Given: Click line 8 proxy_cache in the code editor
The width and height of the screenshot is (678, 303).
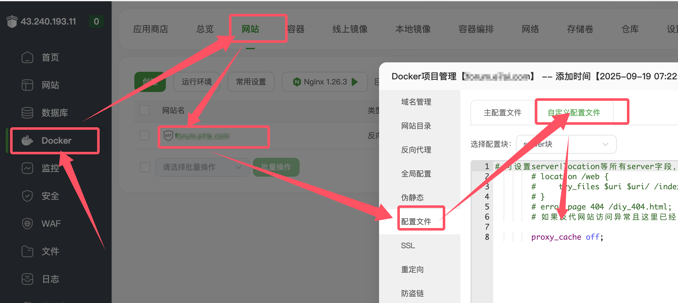Looking at the screenshot, I should [556, 237].
